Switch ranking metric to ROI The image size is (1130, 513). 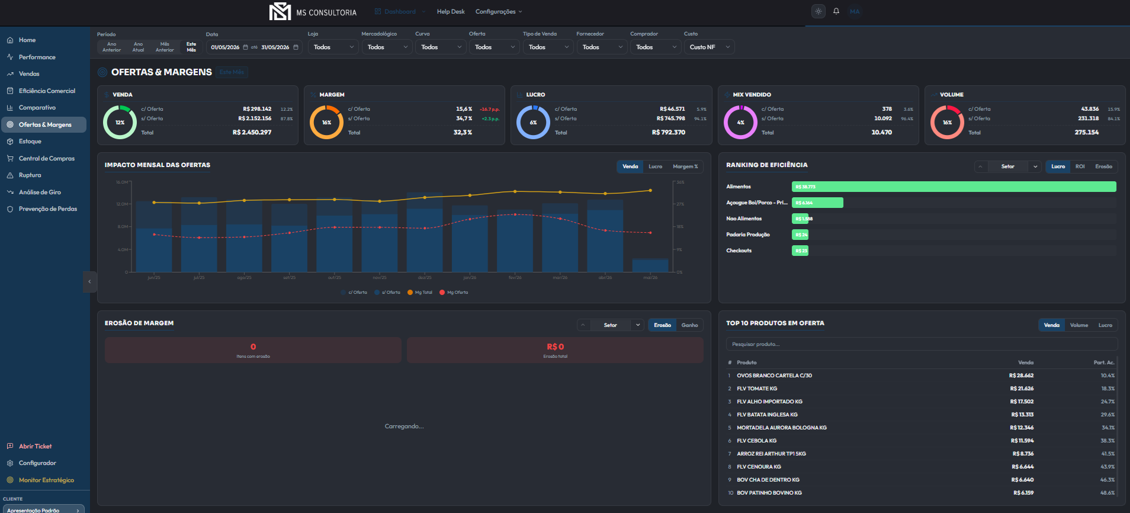click(1080, 166)
